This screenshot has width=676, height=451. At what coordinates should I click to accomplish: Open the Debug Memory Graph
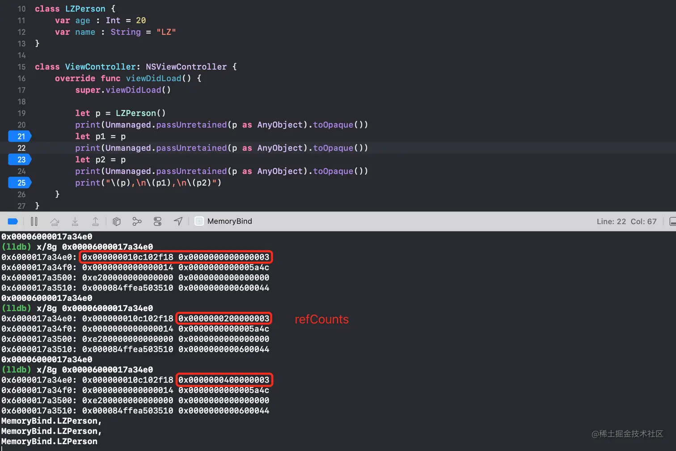137,221
